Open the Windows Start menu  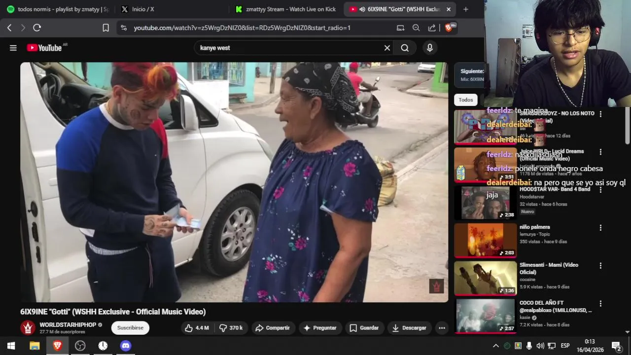click(11, 346)
